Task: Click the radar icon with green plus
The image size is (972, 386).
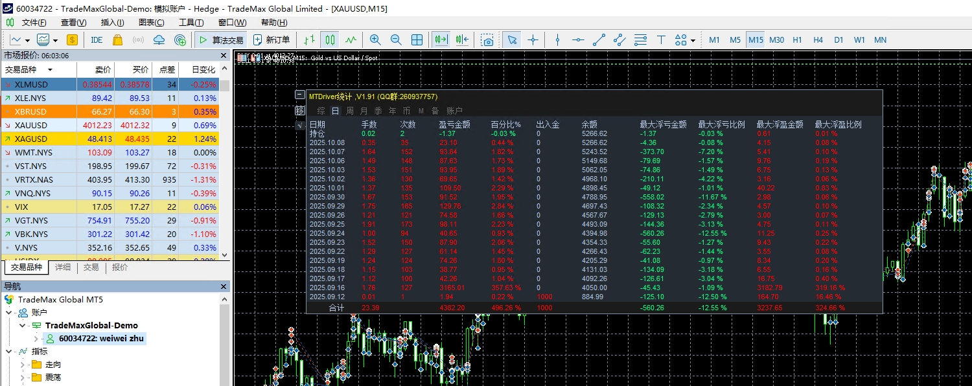Action: coord(180,40)
